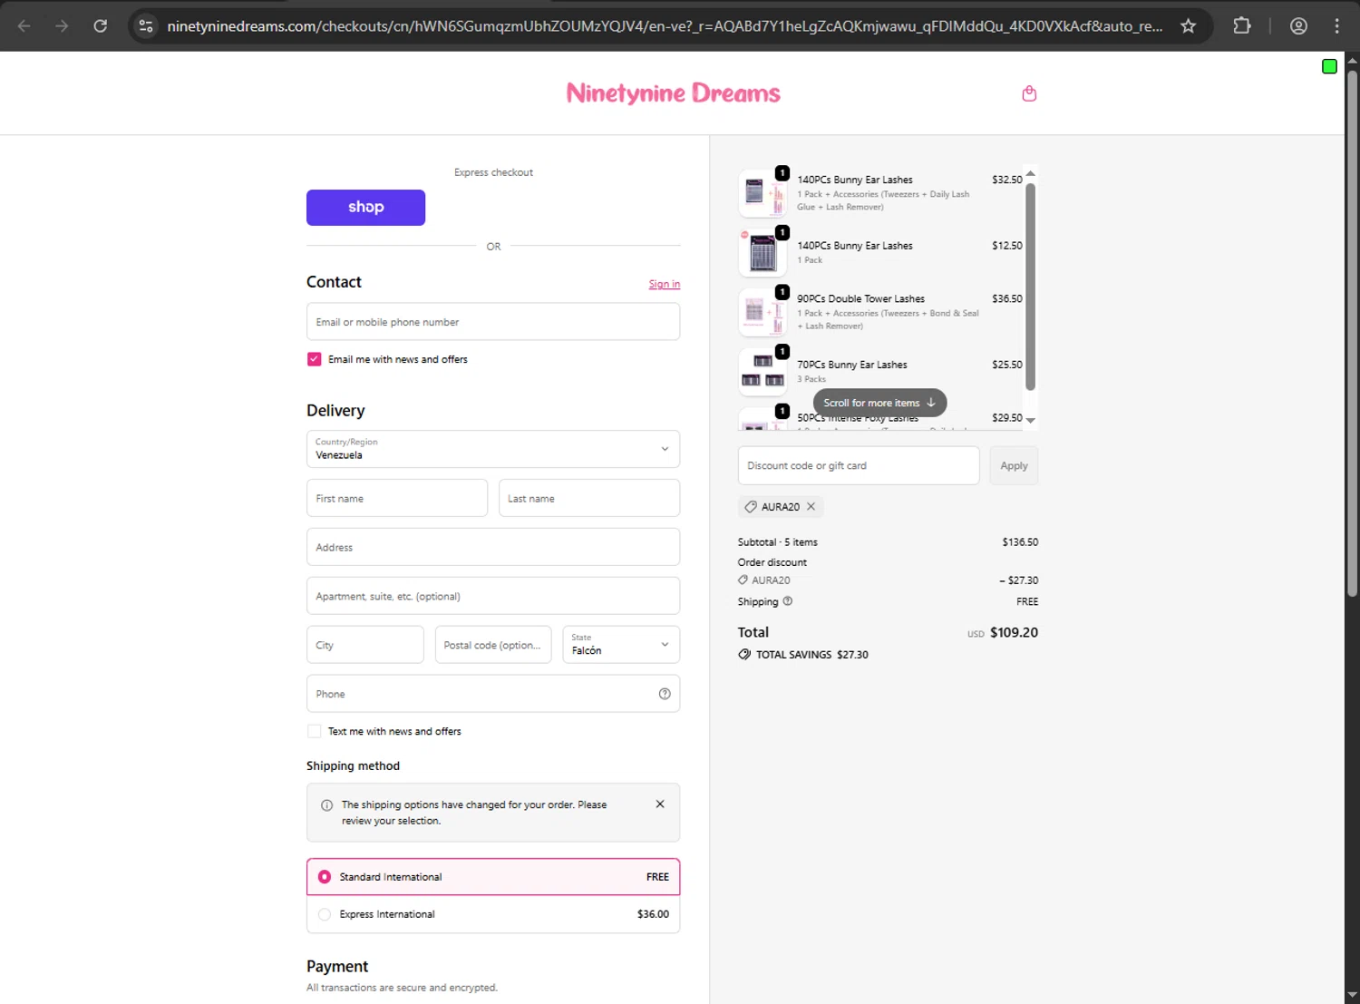This screenshot has height=1004, width=1360.
Task: Toggle Email me with news and offers
Action: click(315, 359)
